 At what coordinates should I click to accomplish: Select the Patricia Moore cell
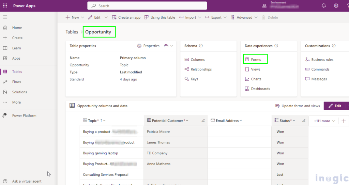(x=176, y=132)
